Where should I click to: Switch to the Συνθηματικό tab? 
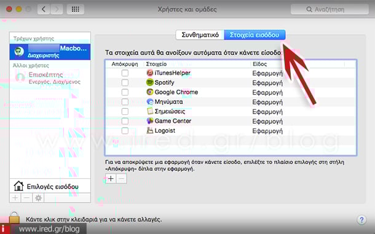click(200, 35)
